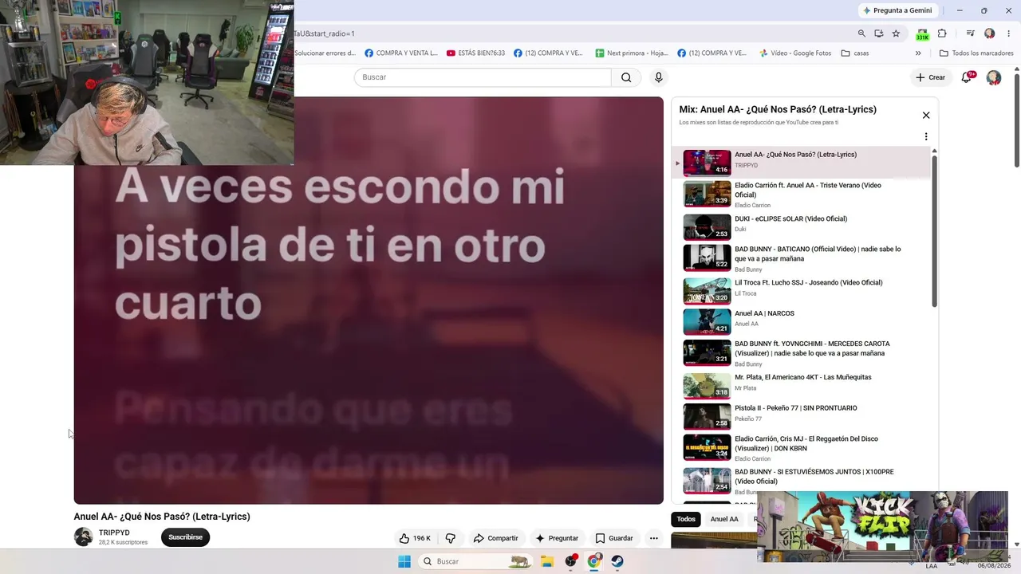Bookmark this page with the star icon
1021x574 pixels.
point(896,33)
